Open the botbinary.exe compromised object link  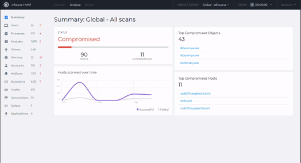[189, 63]
